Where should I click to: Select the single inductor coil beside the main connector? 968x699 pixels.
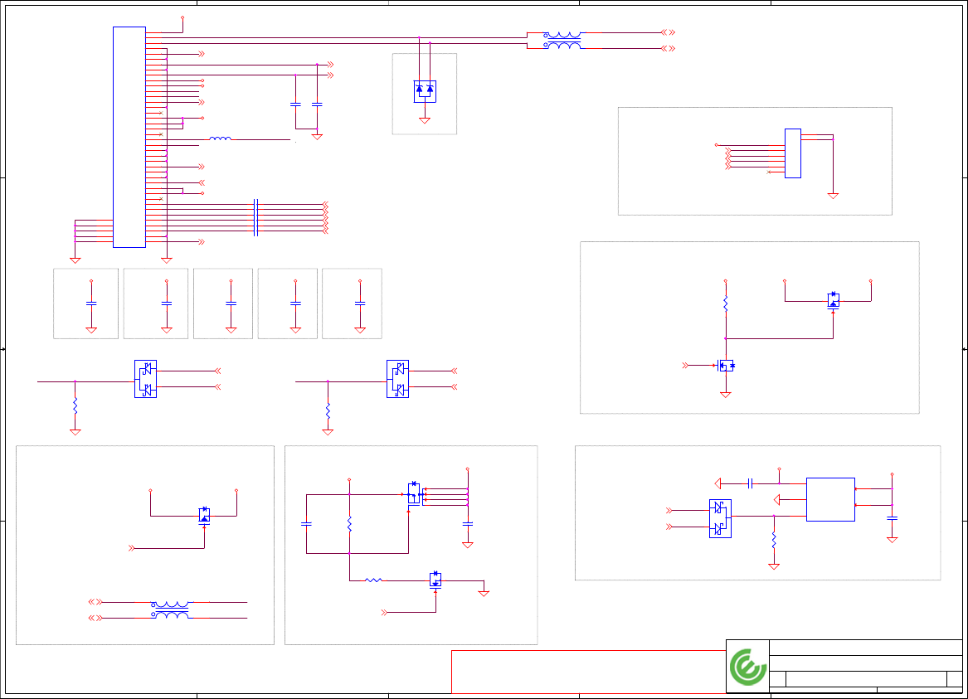click(221, 138)
